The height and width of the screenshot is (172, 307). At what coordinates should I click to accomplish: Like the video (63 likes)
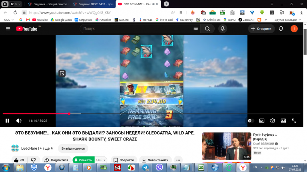(x=19, y=160)
